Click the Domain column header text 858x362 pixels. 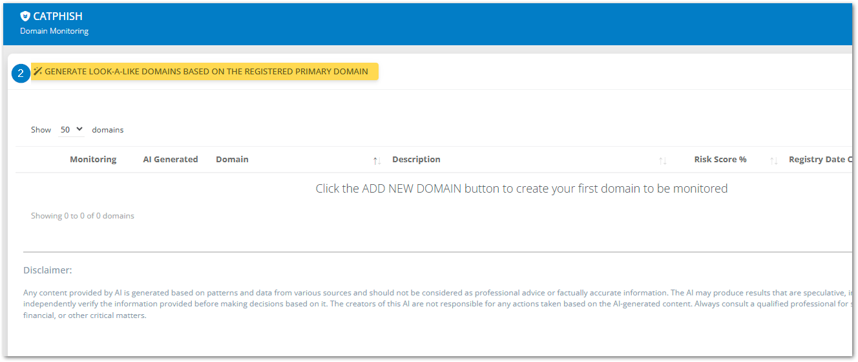(x=232, y=160)
